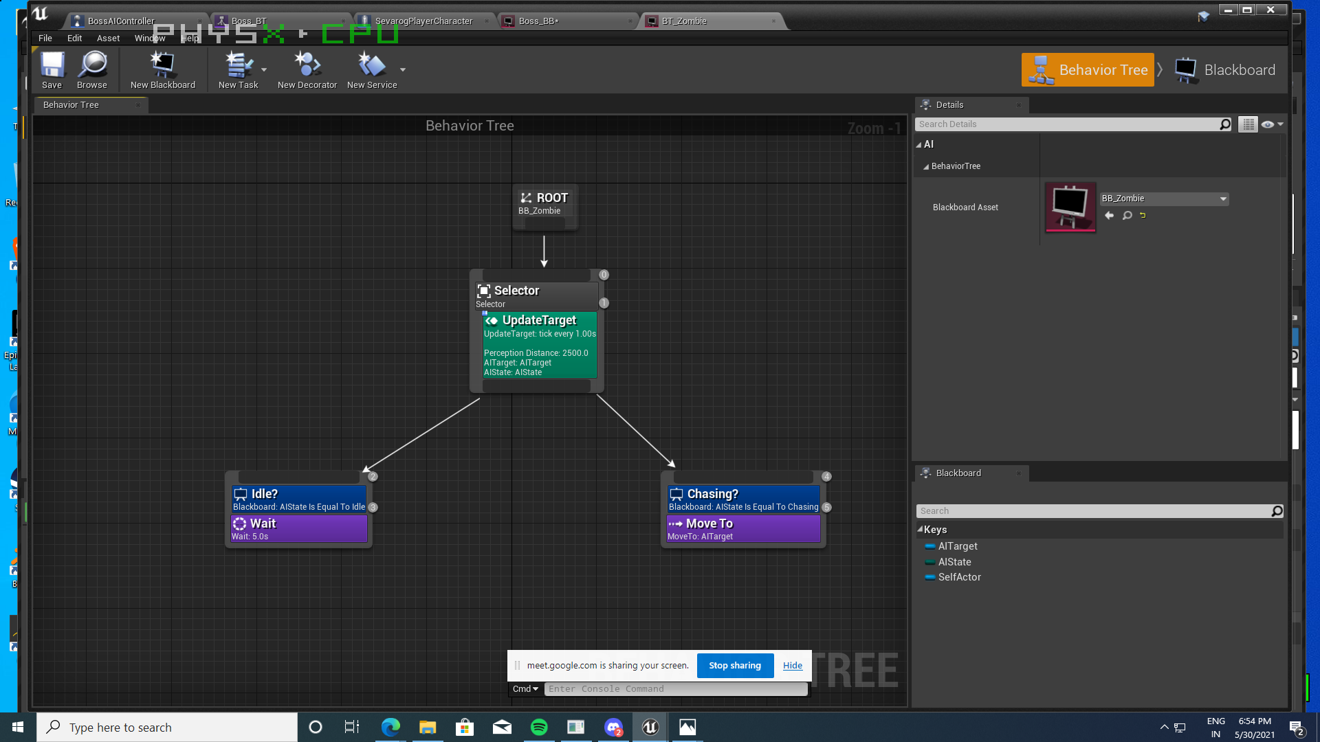Open Spotify from the taskbar
Image resolution: width=1320 pixels, height=742 pixels.
[x=539, y=727]
